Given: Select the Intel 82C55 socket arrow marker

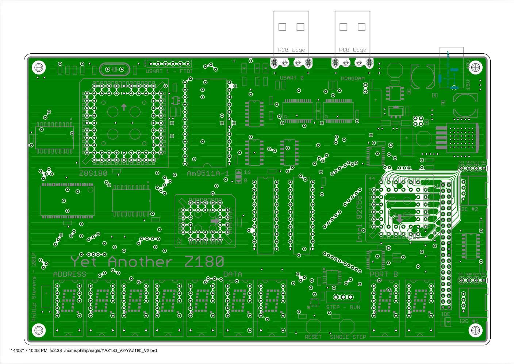Looking at the screenshot, I should coord(399,218).
